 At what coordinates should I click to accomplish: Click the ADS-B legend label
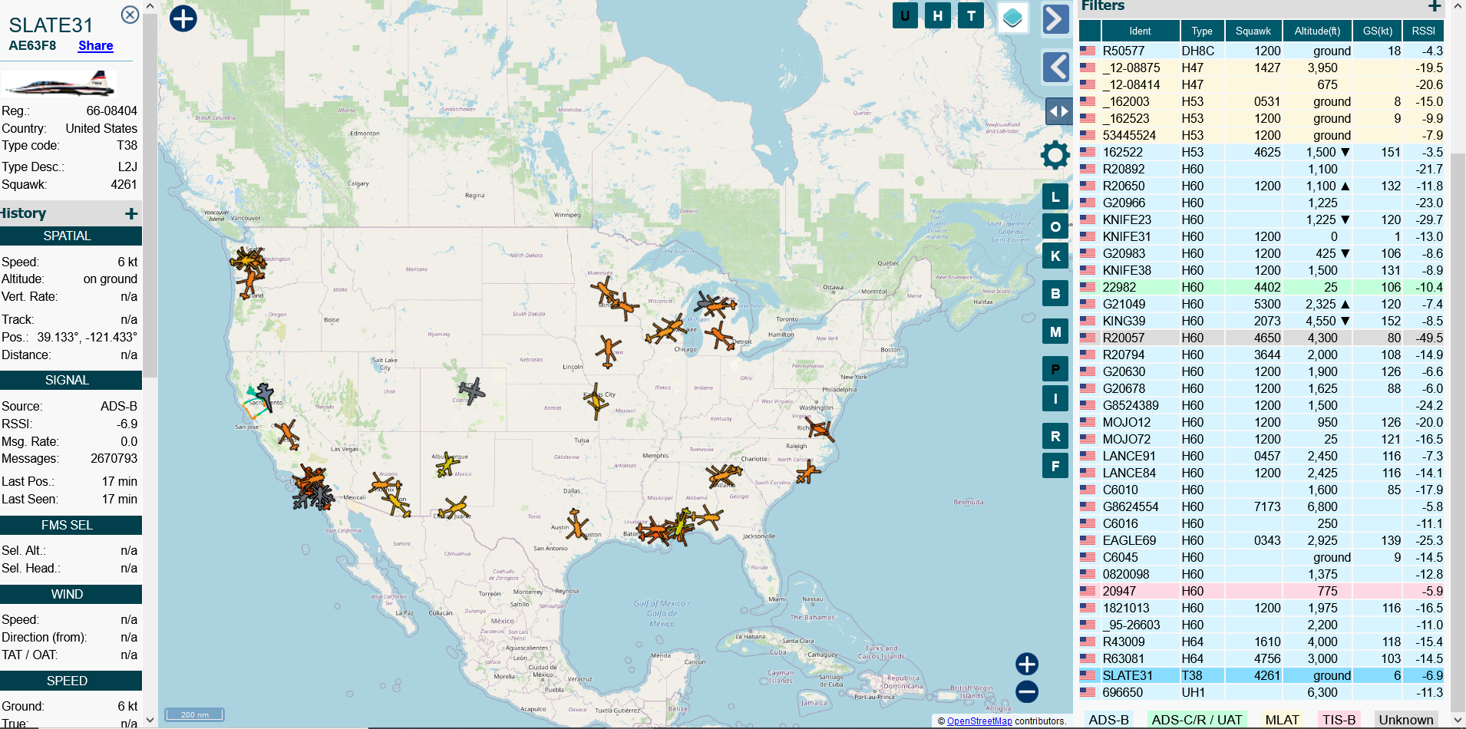1108,720
